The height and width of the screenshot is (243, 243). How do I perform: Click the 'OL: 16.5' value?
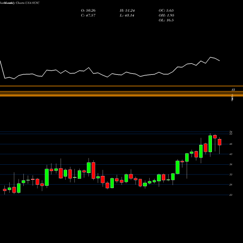click(x=166, y=20)
